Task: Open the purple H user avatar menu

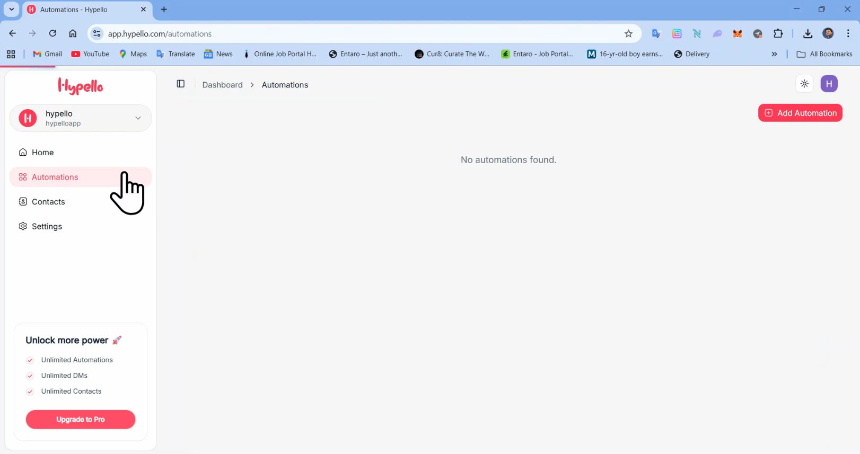Action: (829, 84)
